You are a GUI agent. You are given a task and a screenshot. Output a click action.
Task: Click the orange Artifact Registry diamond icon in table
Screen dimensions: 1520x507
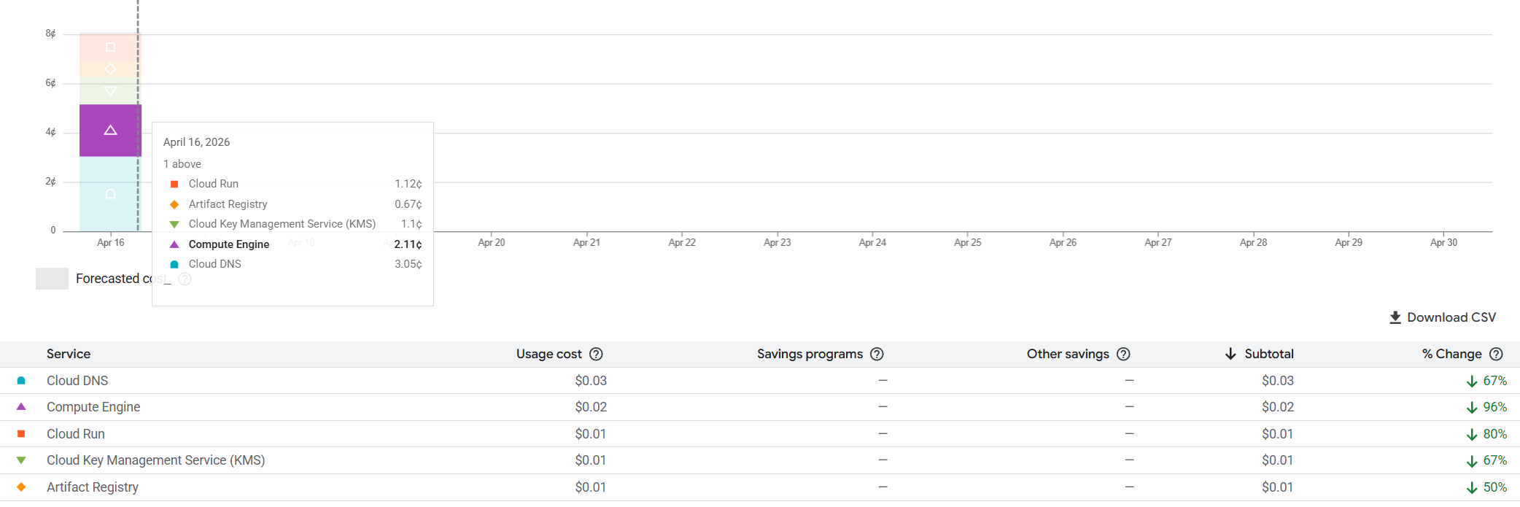coord(21,487)
